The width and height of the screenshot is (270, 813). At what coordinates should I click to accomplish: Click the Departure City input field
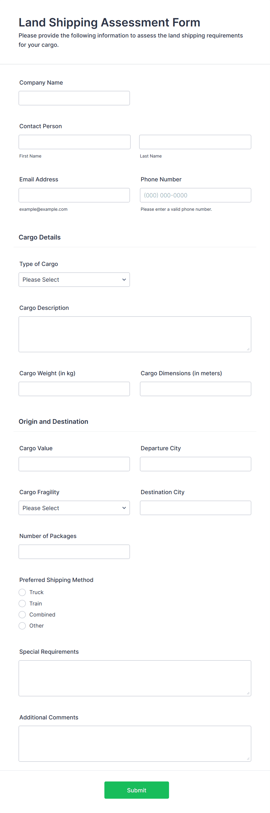(x=195, y=464)
